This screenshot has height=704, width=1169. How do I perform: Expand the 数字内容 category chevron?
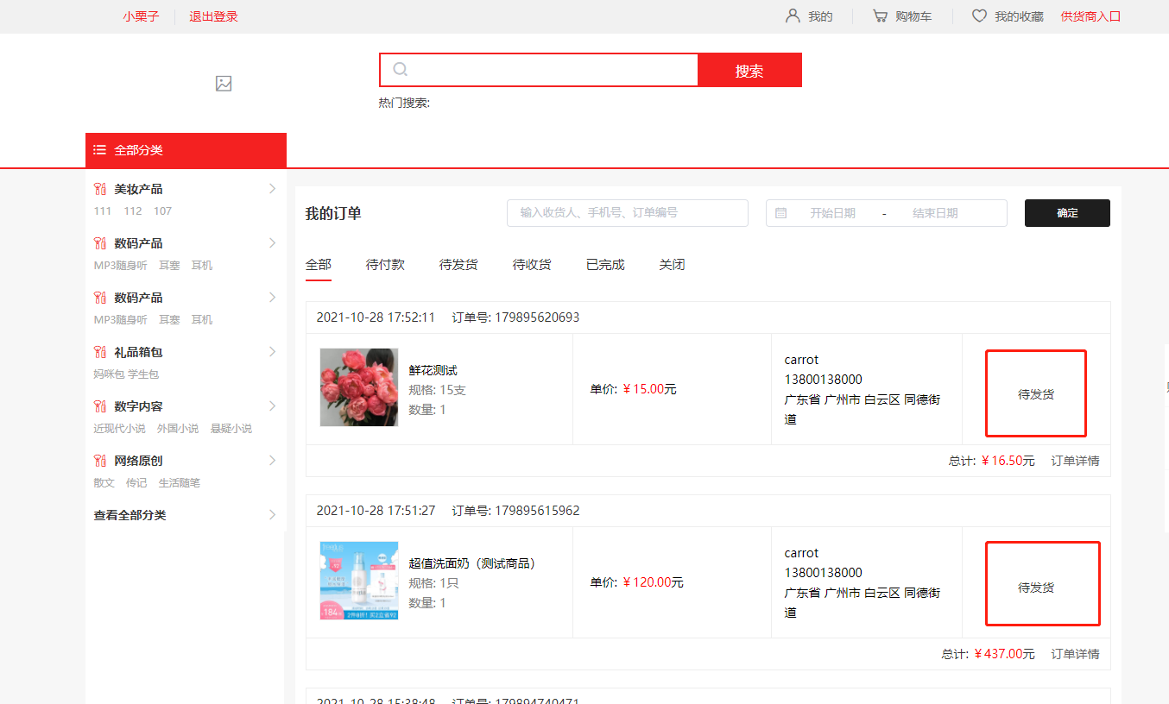pyautogui.click(x=272, y=406)
